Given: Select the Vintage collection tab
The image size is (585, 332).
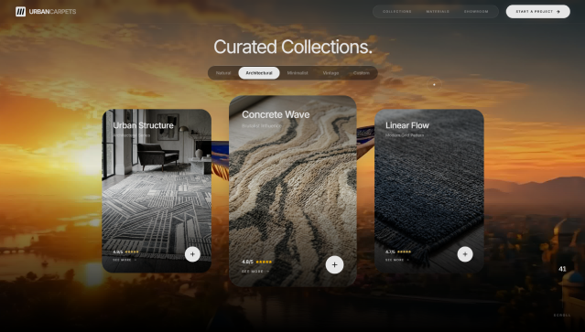Looking at the screenshot, I should pyautogui.click(x=330, y=73).
